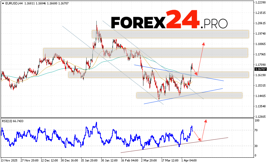Screen dimensions: 268x164
Task: Select the gray support zone near 1.16190
Action: 126,75
